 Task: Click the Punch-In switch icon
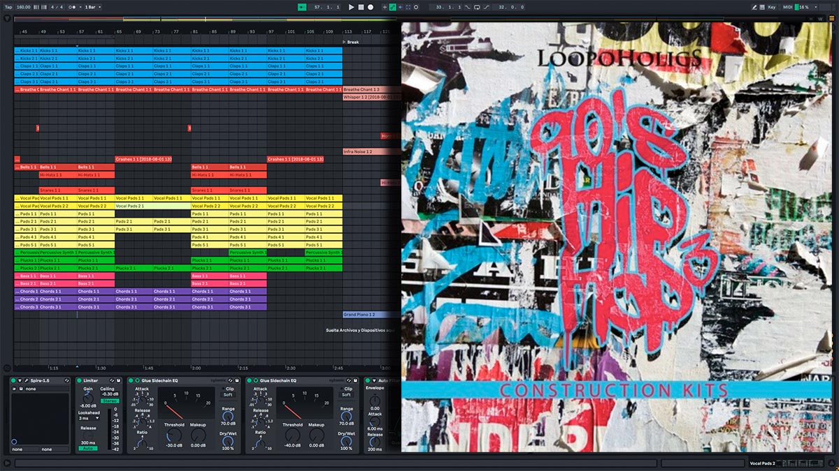466,7
